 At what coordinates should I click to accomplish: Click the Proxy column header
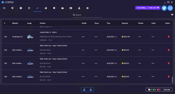point(97,23)
